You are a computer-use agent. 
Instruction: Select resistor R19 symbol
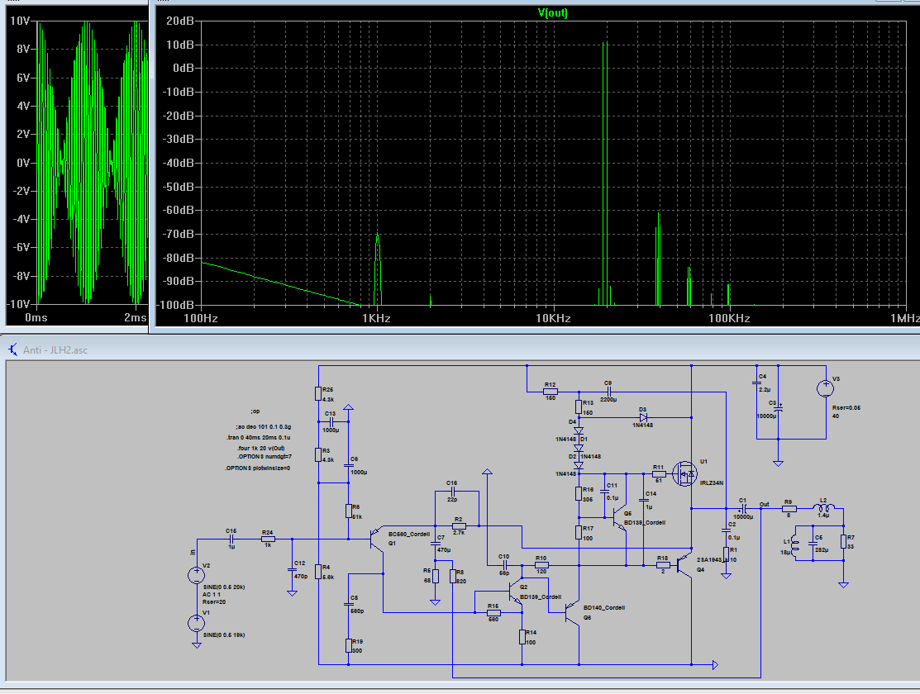[x=349, y=645]
